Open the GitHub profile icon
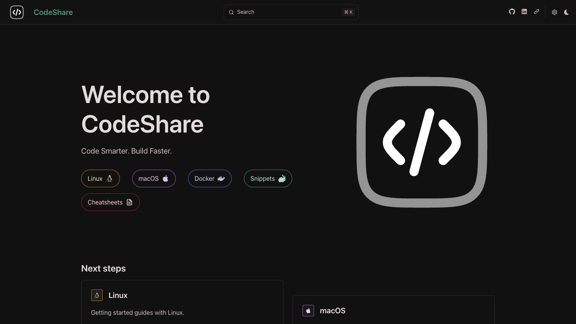Image resolution: width=576 pixels, height=324 pixels. 512,11
